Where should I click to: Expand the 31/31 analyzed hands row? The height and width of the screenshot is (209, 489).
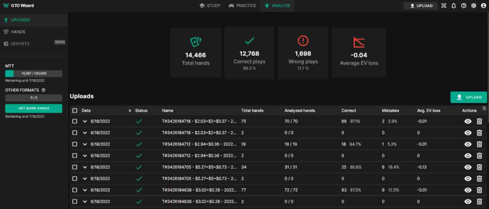point(85,167)
